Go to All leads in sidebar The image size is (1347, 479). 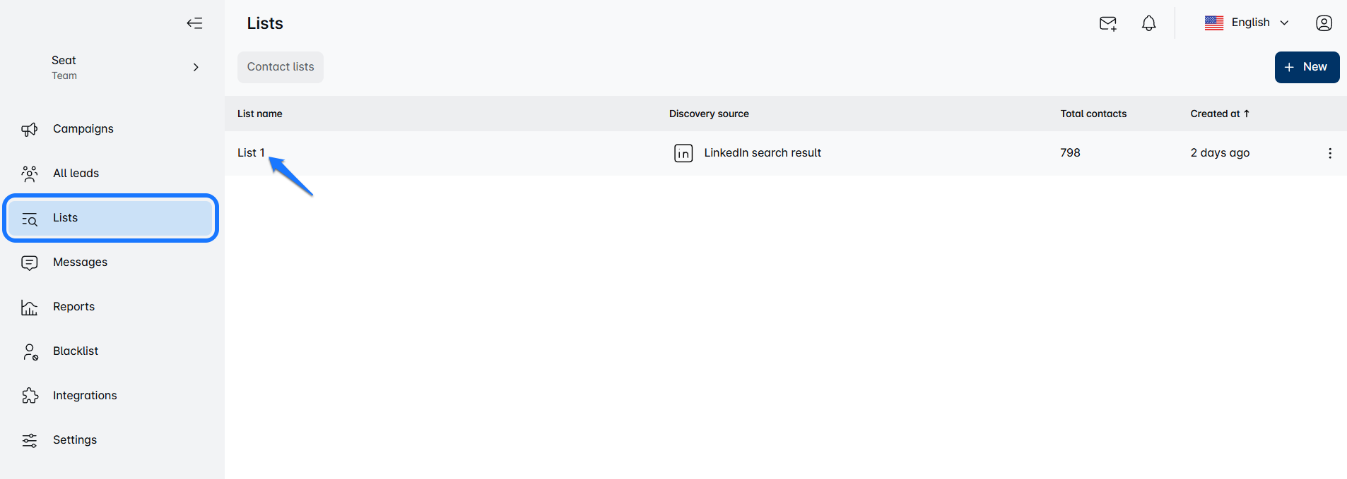click(76, 174)
